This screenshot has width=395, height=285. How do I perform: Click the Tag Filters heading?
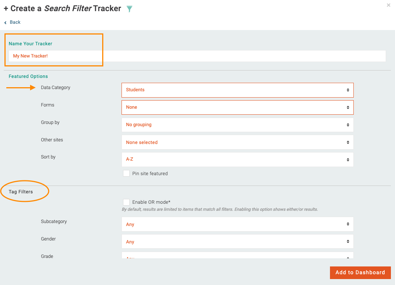pyautogui.click(x=21, y=192)
